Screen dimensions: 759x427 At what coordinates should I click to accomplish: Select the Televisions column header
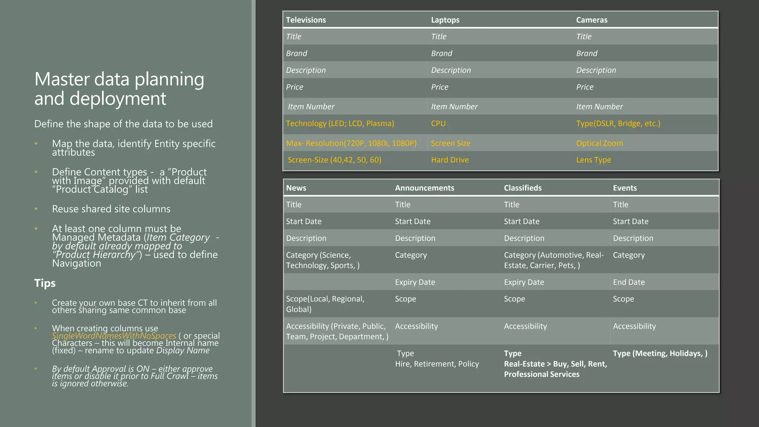point(306,20)
